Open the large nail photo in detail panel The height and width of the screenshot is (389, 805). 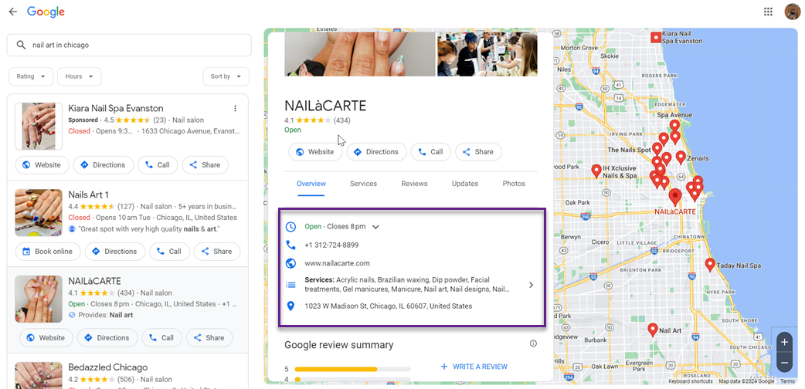[360, 54]
